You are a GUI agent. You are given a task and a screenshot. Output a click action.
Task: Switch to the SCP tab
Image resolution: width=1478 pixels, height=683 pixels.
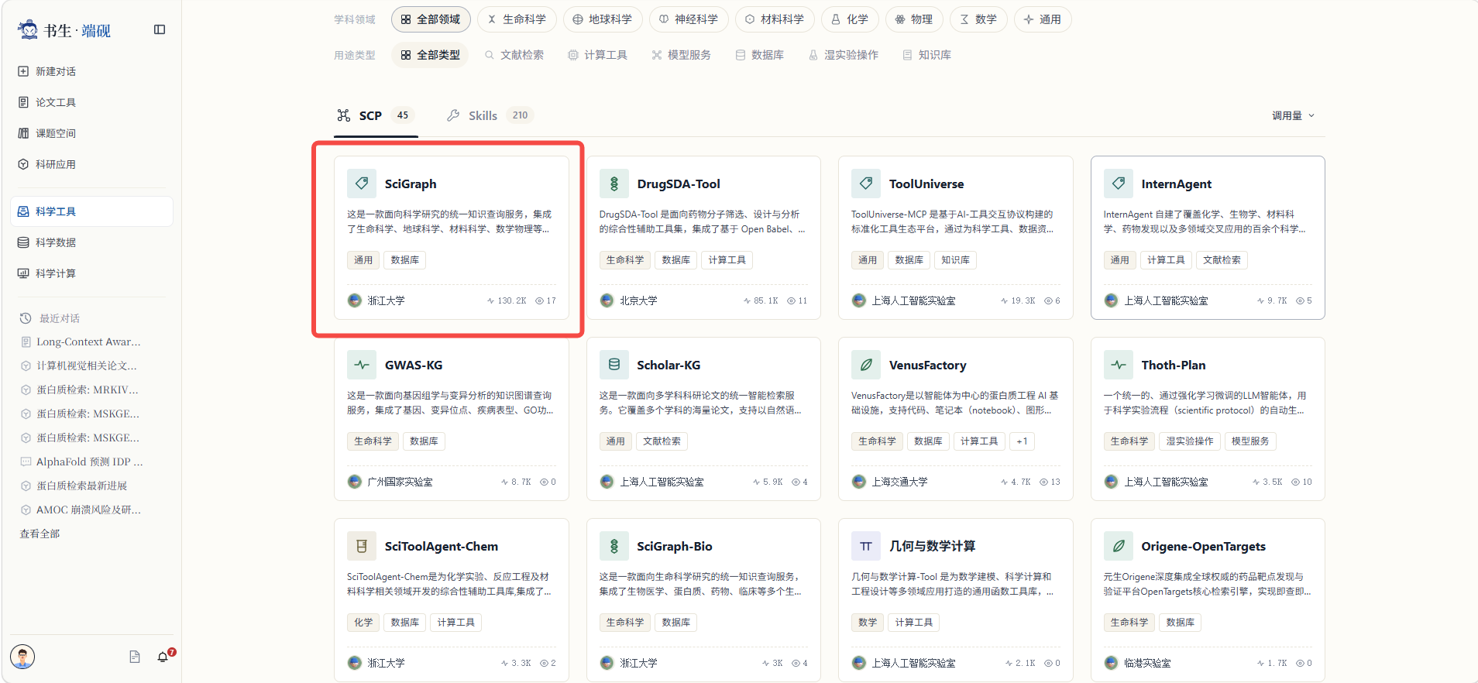376,115
